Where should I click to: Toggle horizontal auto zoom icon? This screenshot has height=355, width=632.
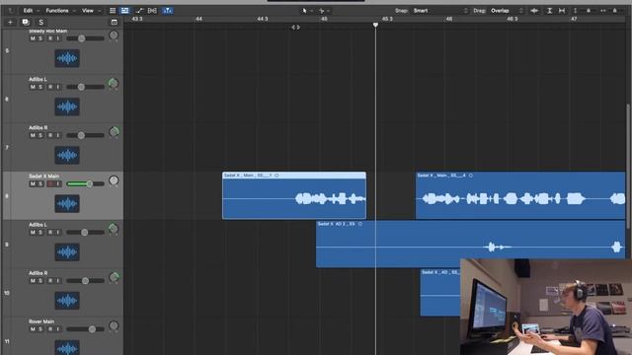tap(562, 11)
